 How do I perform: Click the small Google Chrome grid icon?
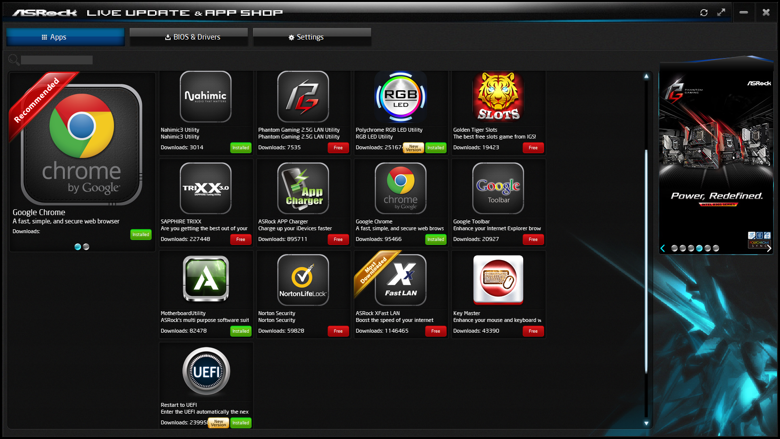[401, 188]
